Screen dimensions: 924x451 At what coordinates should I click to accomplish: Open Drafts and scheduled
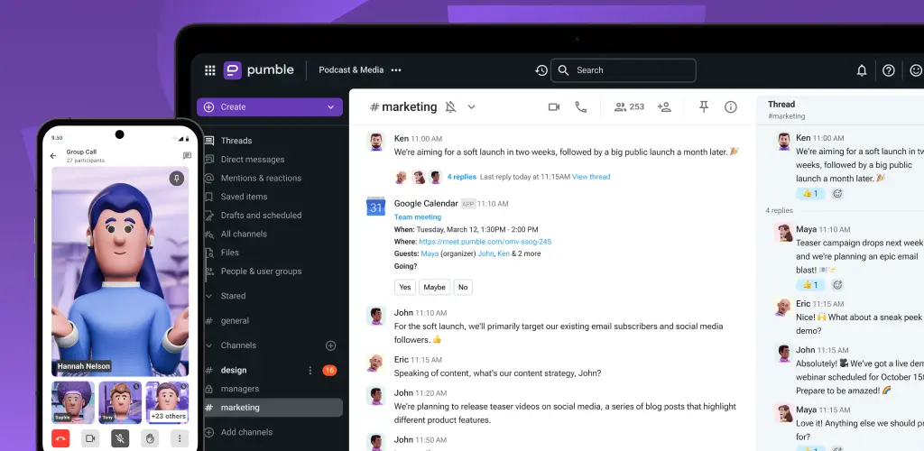(x=261, y=216)
